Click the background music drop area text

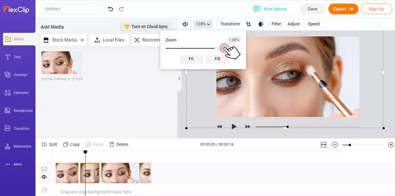point(96,192)
